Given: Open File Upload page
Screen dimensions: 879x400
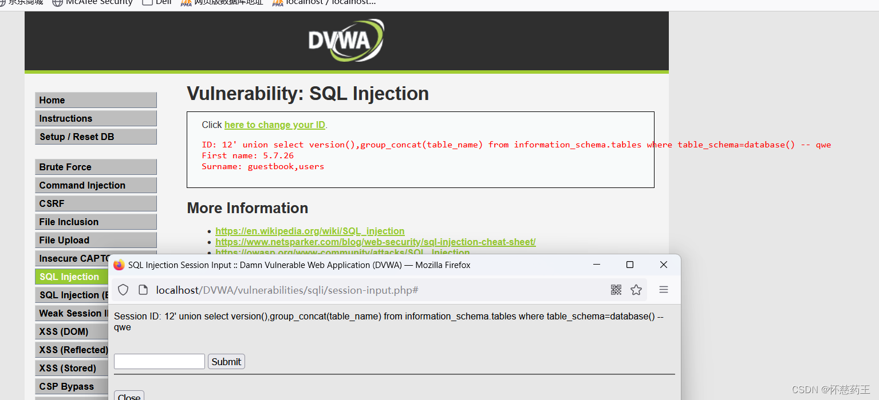Looking at the screenshot, I should (x=96, y=240).
